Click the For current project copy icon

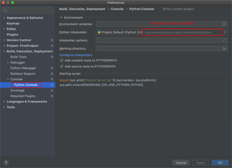coord(164,9)
